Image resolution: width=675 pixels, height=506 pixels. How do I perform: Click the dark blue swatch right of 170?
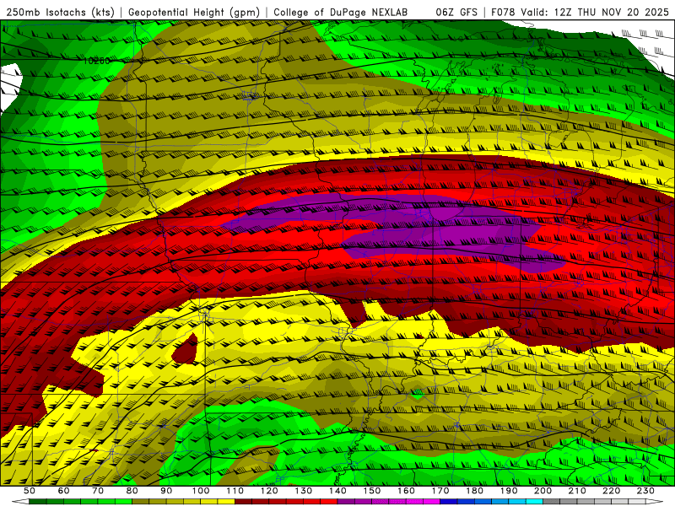point(449,501)
